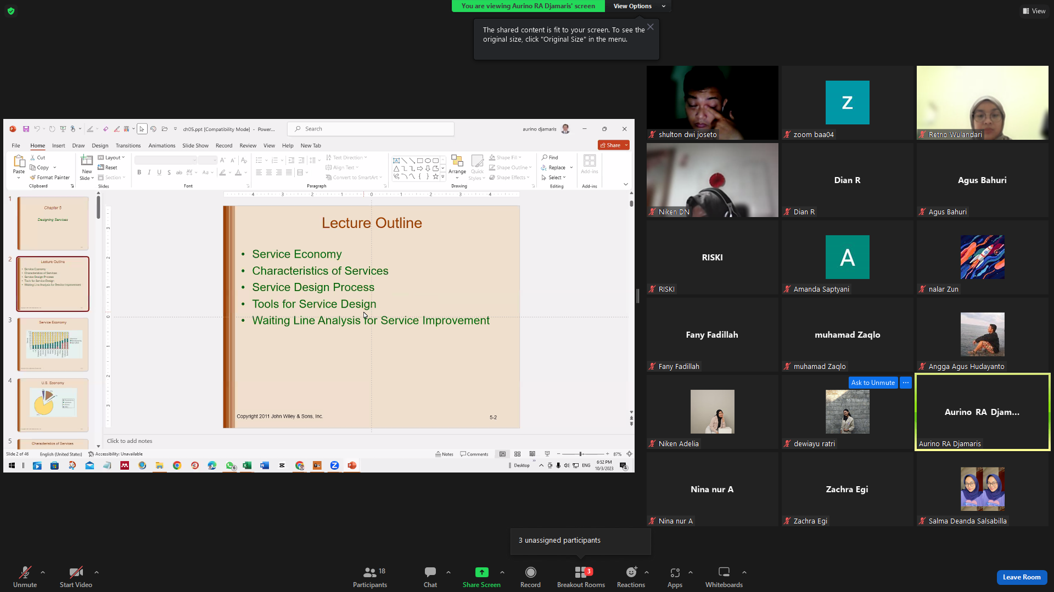Switch to the Insert ribbon tab

coord(59,146)
